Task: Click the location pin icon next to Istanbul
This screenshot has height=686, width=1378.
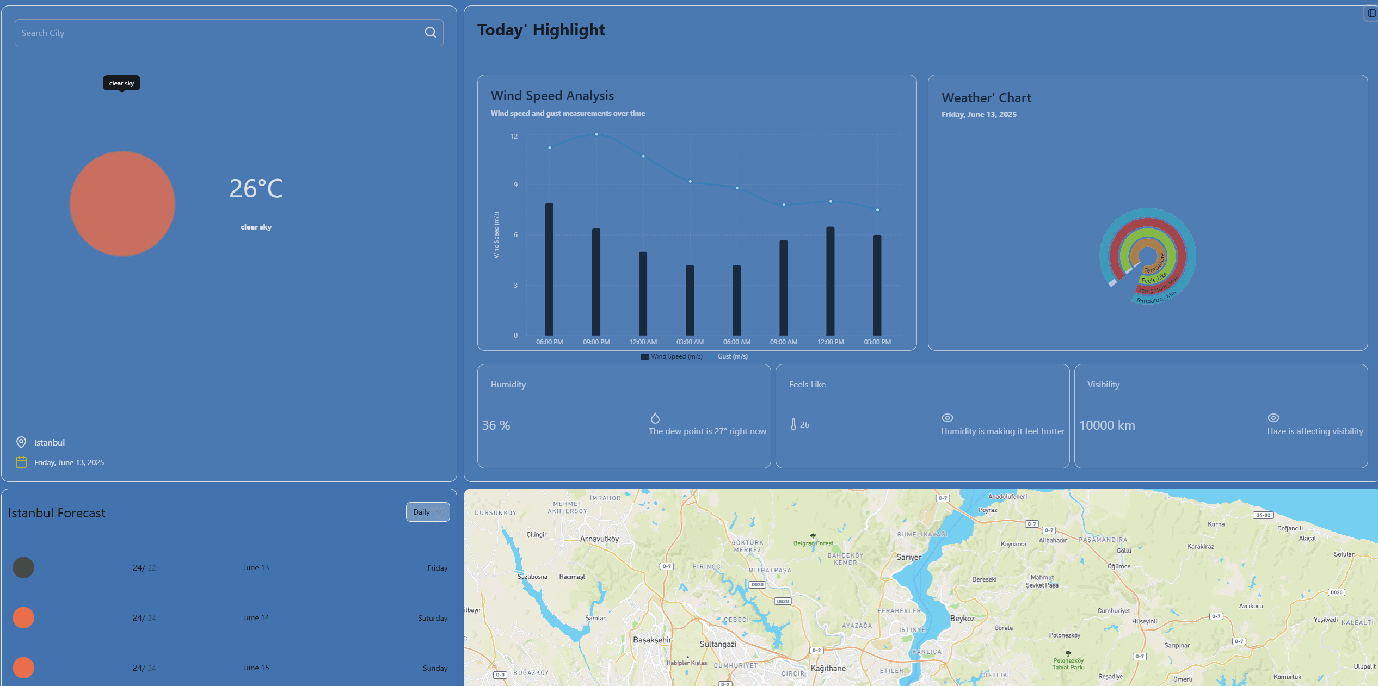Action: click(21, 442)
